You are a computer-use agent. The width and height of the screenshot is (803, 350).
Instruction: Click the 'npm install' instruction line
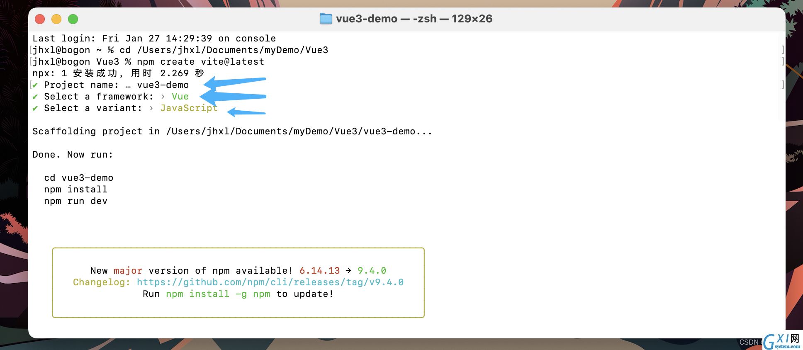pos(76,190)
